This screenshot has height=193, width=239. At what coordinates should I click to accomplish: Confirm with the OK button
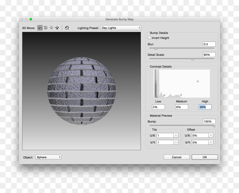205,157
